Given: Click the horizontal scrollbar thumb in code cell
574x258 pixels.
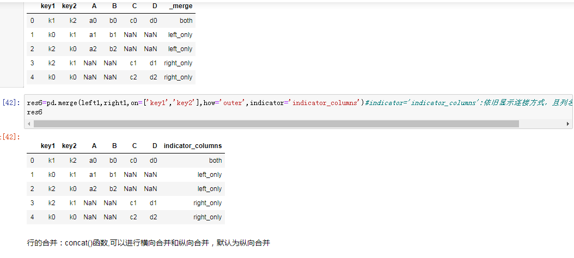Looking at the screenshot, I should (276, 124).
